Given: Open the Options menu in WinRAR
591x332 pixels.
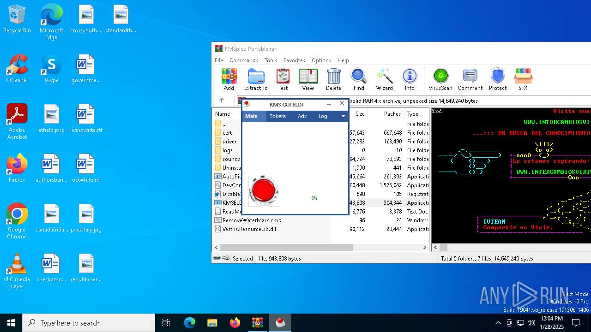Looking at the screenshot, I should click(x=321, y=60).
